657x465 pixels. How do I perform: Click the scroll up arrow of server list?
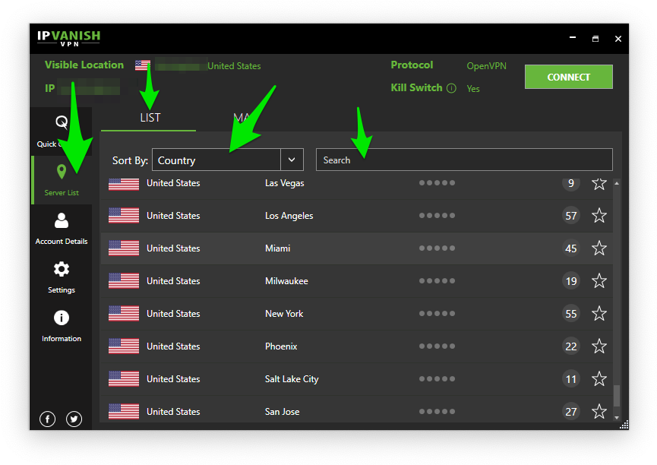click(616, 183)
